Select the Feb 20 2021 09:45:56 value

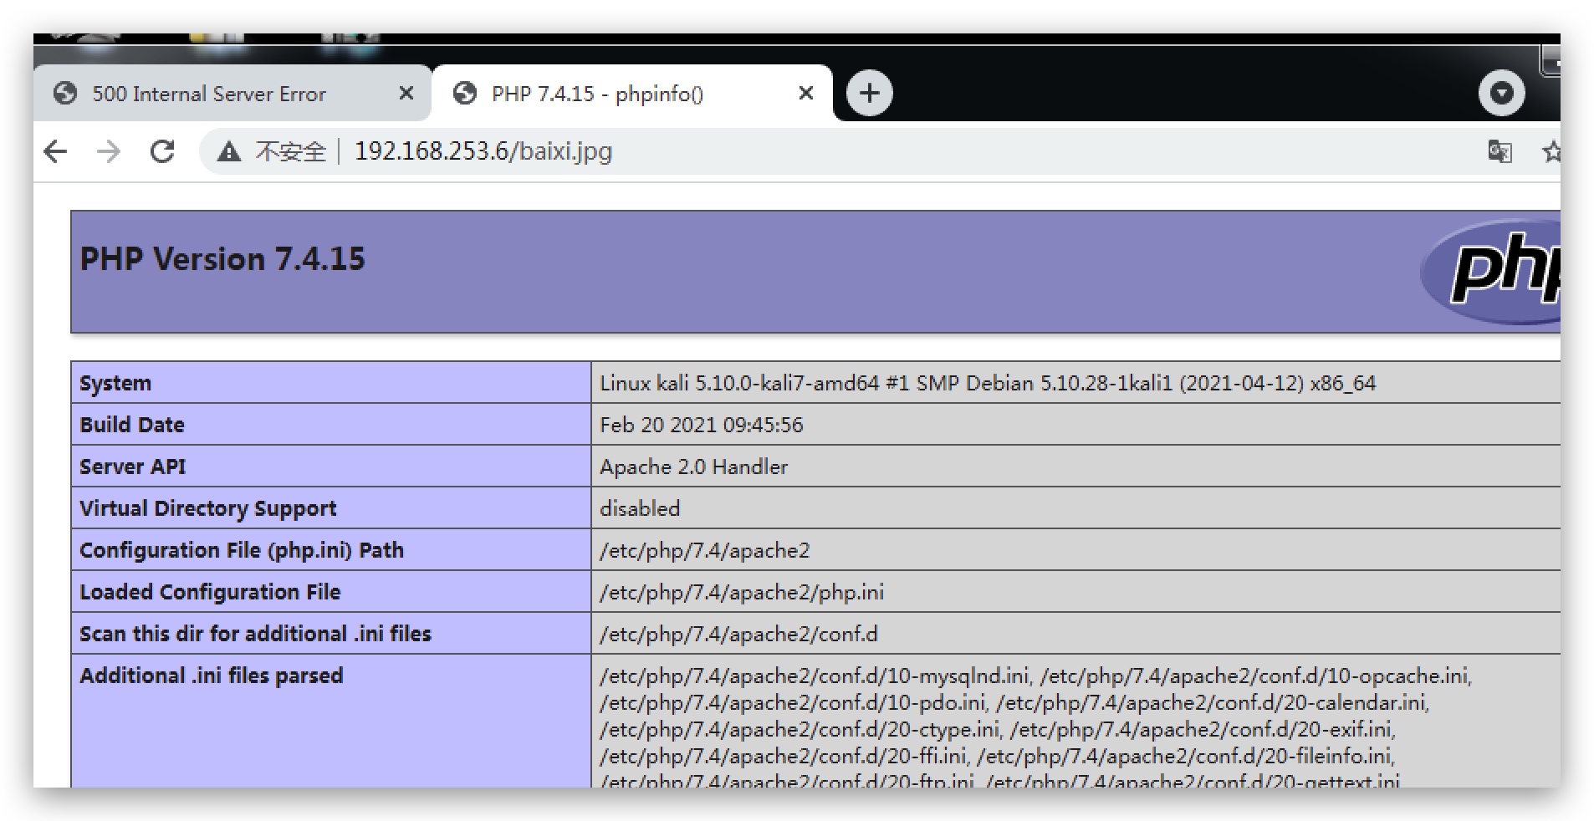(701, 425)
